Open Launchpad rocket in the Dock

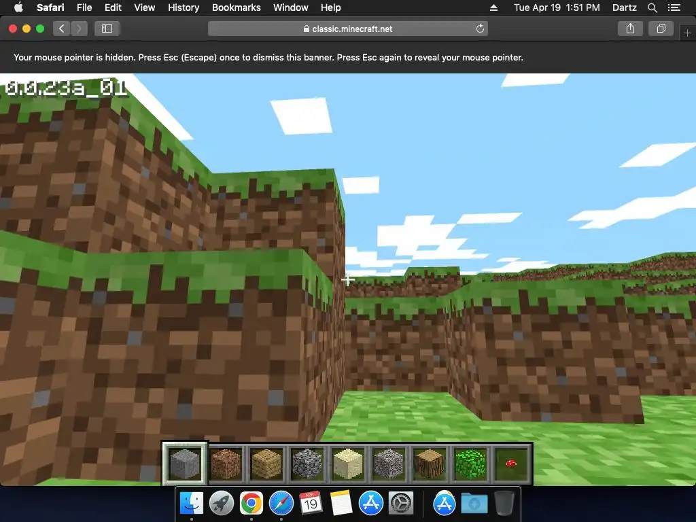[x=222, y=503]
